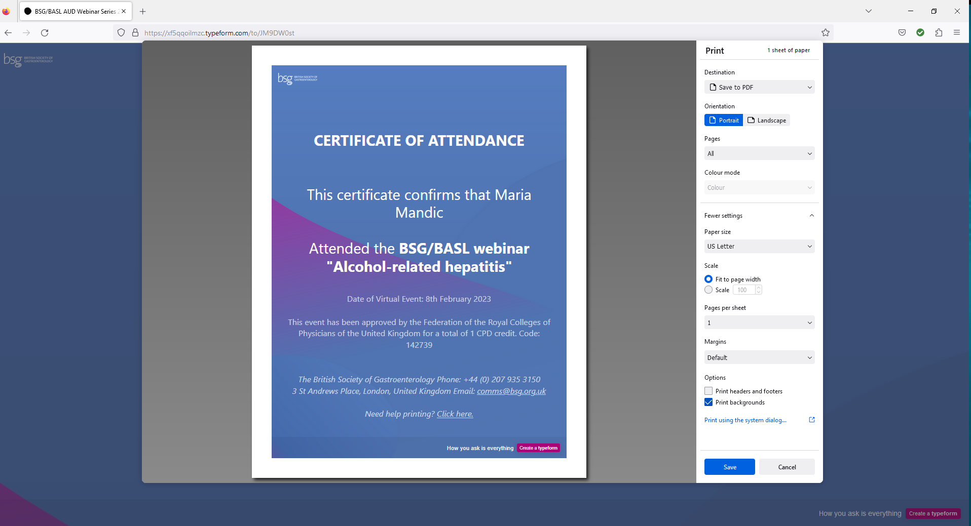Click the scale percentage input field
The height and width of the screenshot is (526, 971).
click(743, 290)
